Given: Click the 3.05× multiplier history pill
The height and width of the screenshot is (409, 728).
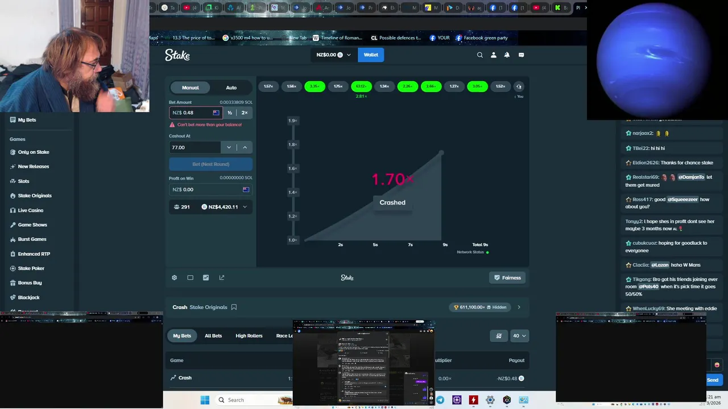Looking at the screenshot, I should (x=477, y=86).
